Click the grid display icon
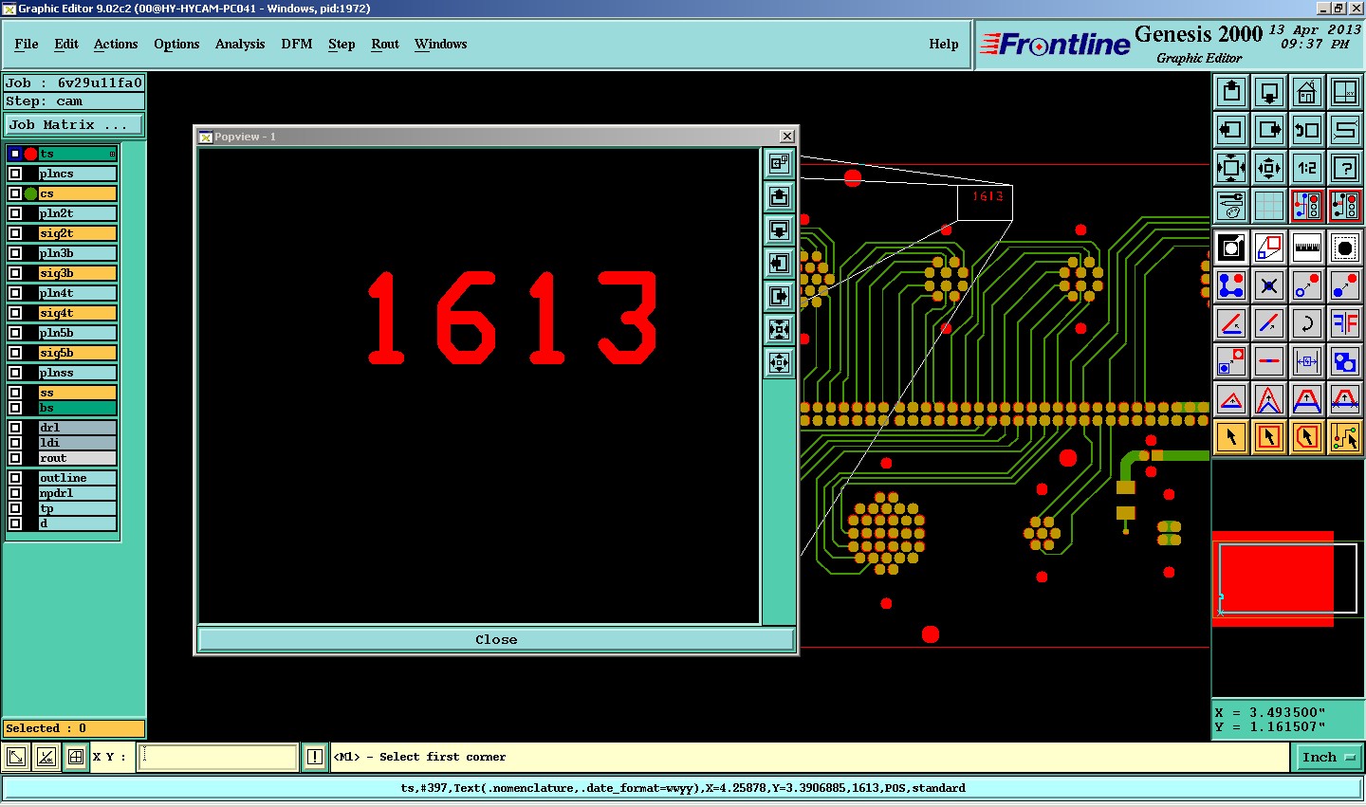The height and width of the screenshot is (807, 1366). coord(1268,206)
